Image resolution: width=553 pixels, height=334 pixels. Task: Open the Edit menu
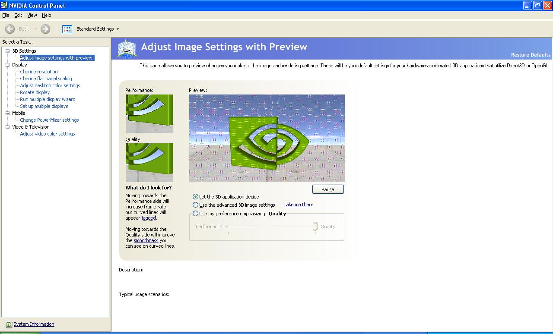pyautogui.click(x=18, y=15)
